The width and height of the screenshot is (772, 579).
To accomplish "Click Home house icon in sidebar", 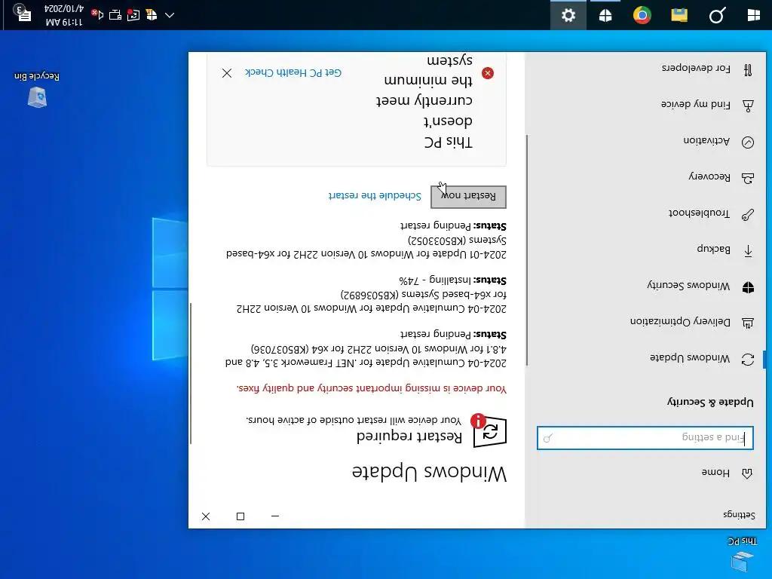I will (747, 473).
